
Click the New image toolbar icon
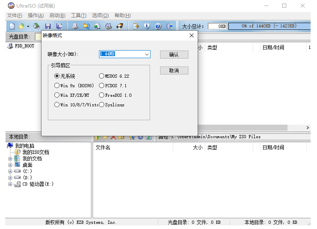[12, 26]
